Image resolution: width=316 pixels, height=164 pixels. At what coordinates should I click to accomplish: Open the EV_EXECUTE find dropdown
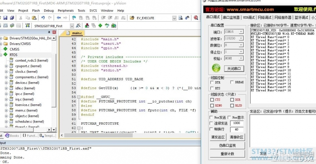tap(174, 18)
